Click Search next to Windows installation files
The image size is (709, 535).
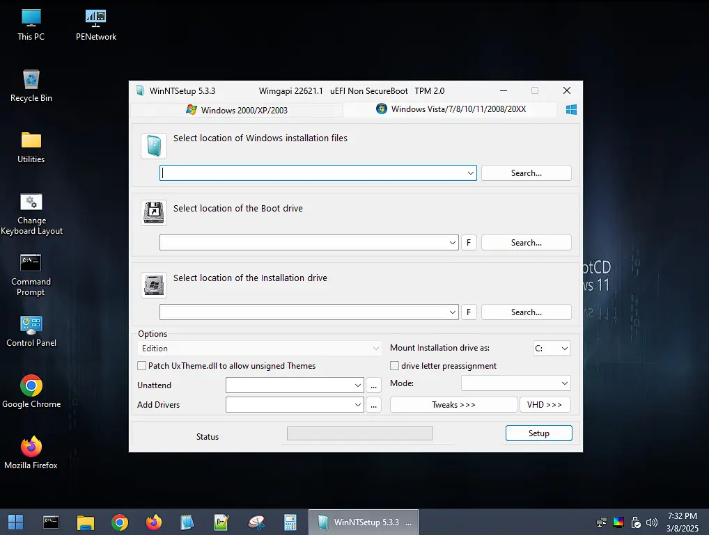click(x=526, y=173)
